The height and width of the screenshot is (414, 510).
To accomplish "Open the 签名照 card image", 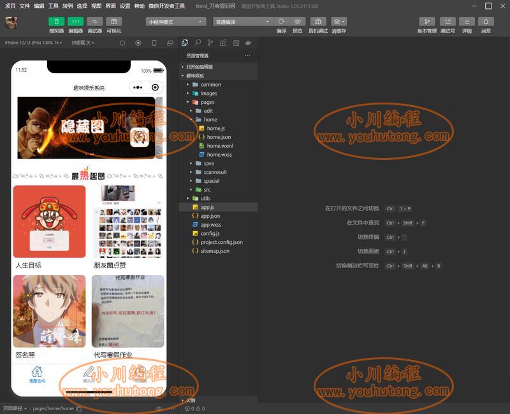I will [x=50, y=311].
